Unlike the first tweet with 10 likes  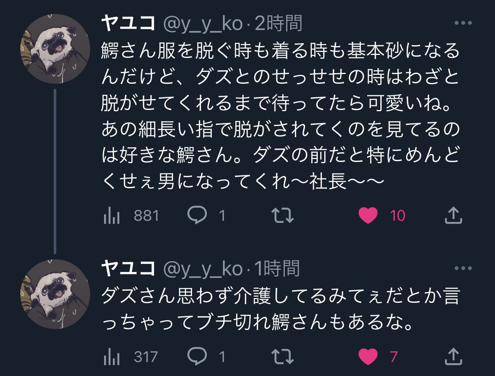[368, 216]
